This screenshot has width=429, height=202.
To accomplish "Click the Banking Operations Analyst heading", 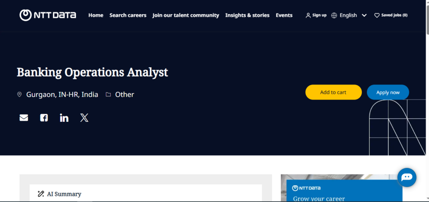I will 92,72.
